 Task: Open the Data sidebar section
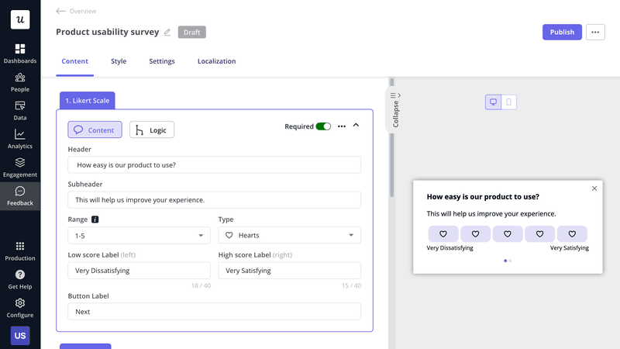(x=20, y=111)
